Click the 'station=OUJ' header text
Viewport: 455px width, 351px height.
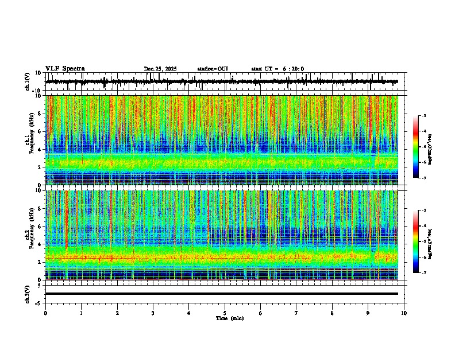213,69
